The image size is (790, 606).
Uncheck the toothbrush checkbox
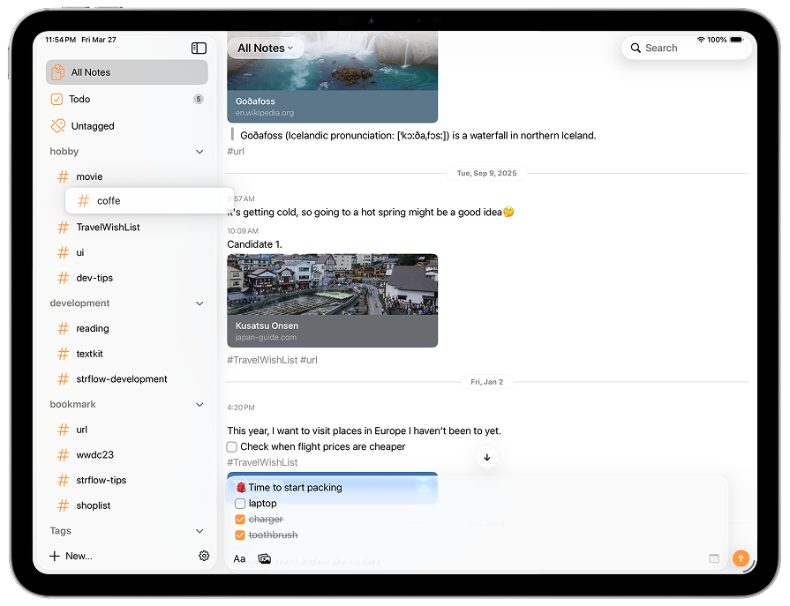point(240,535)
